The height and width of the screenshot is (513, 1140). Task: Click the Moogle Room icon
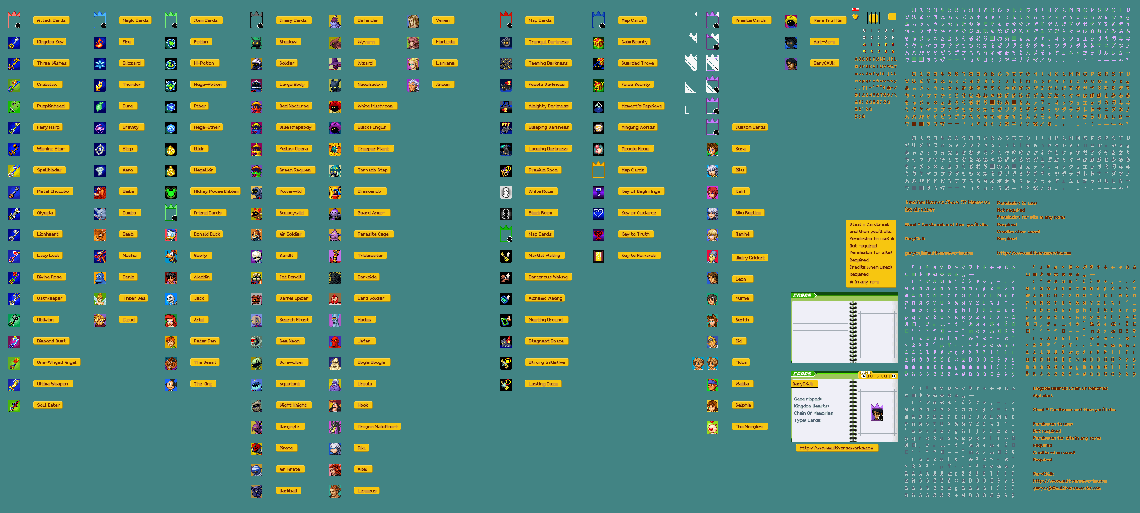pos(598,149)
